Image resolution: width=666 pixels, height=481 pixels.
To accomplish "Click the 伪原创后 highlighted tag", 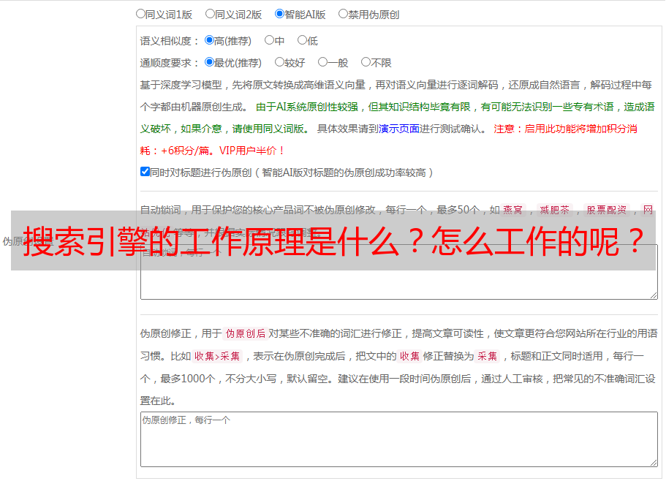I will [x=245, y=333].
